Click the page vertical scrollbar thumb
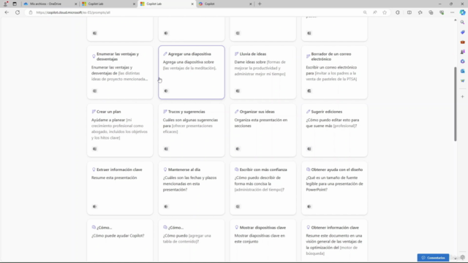 455,104
